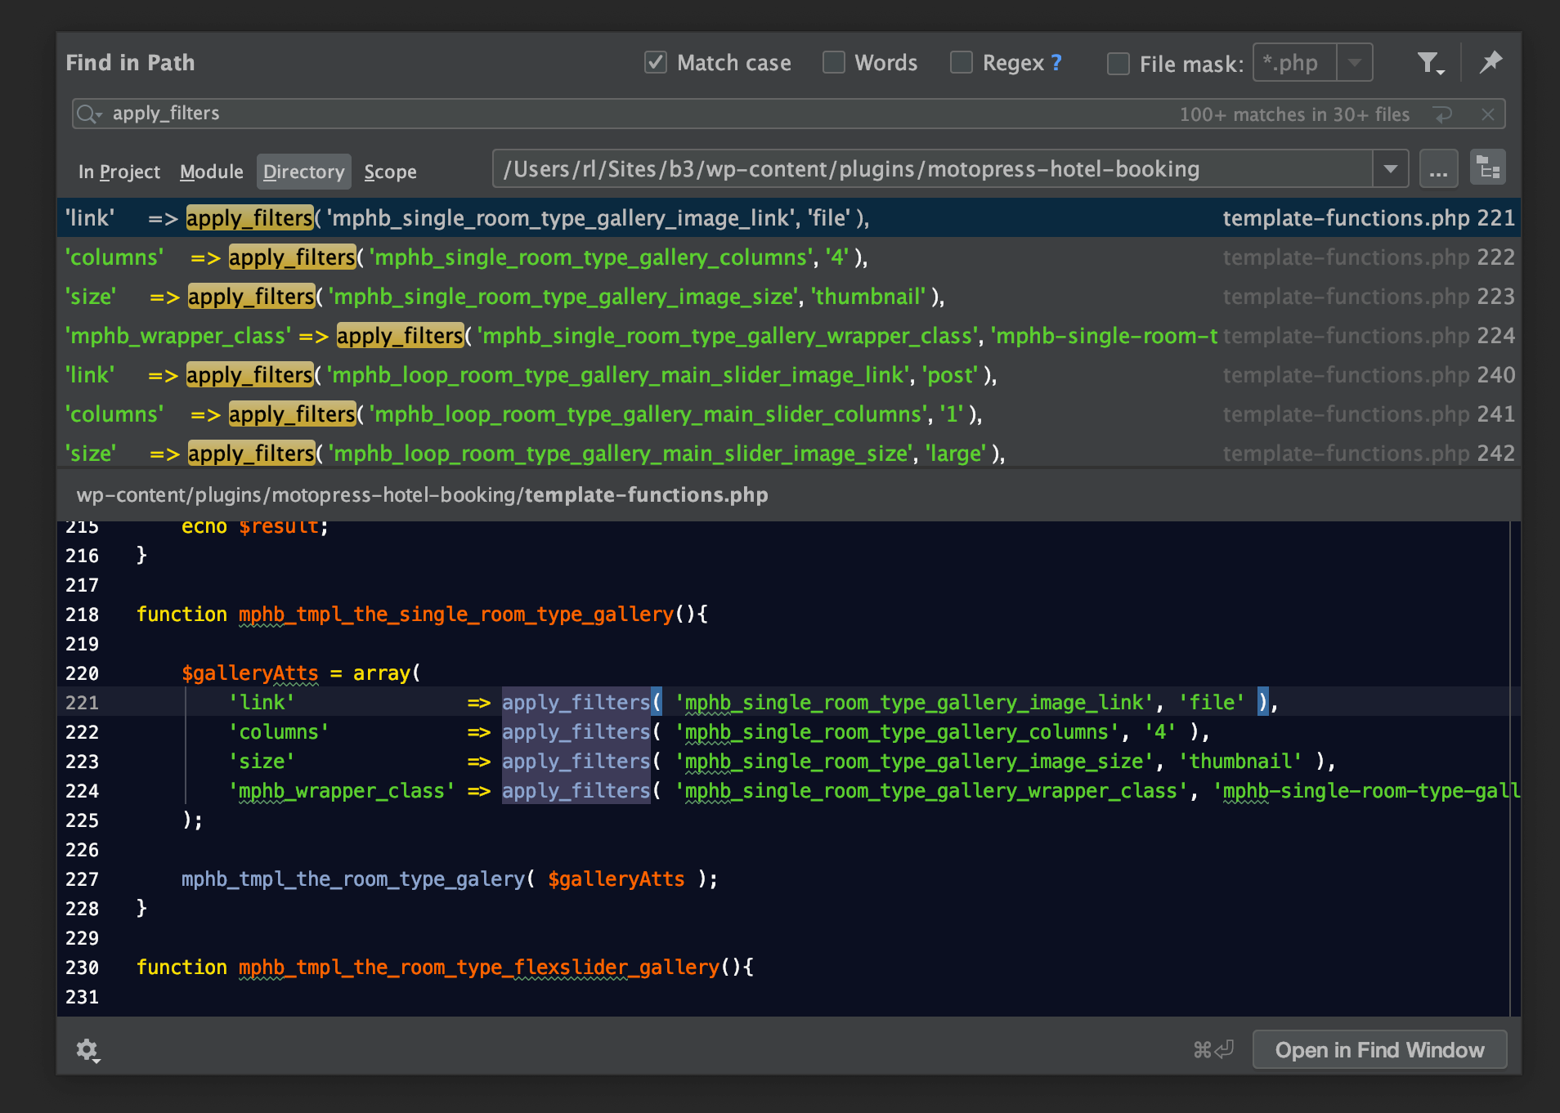Select result row template-functions.php 242
The width and height of the screenshot is (1560, 1113).
pos(789,454)
